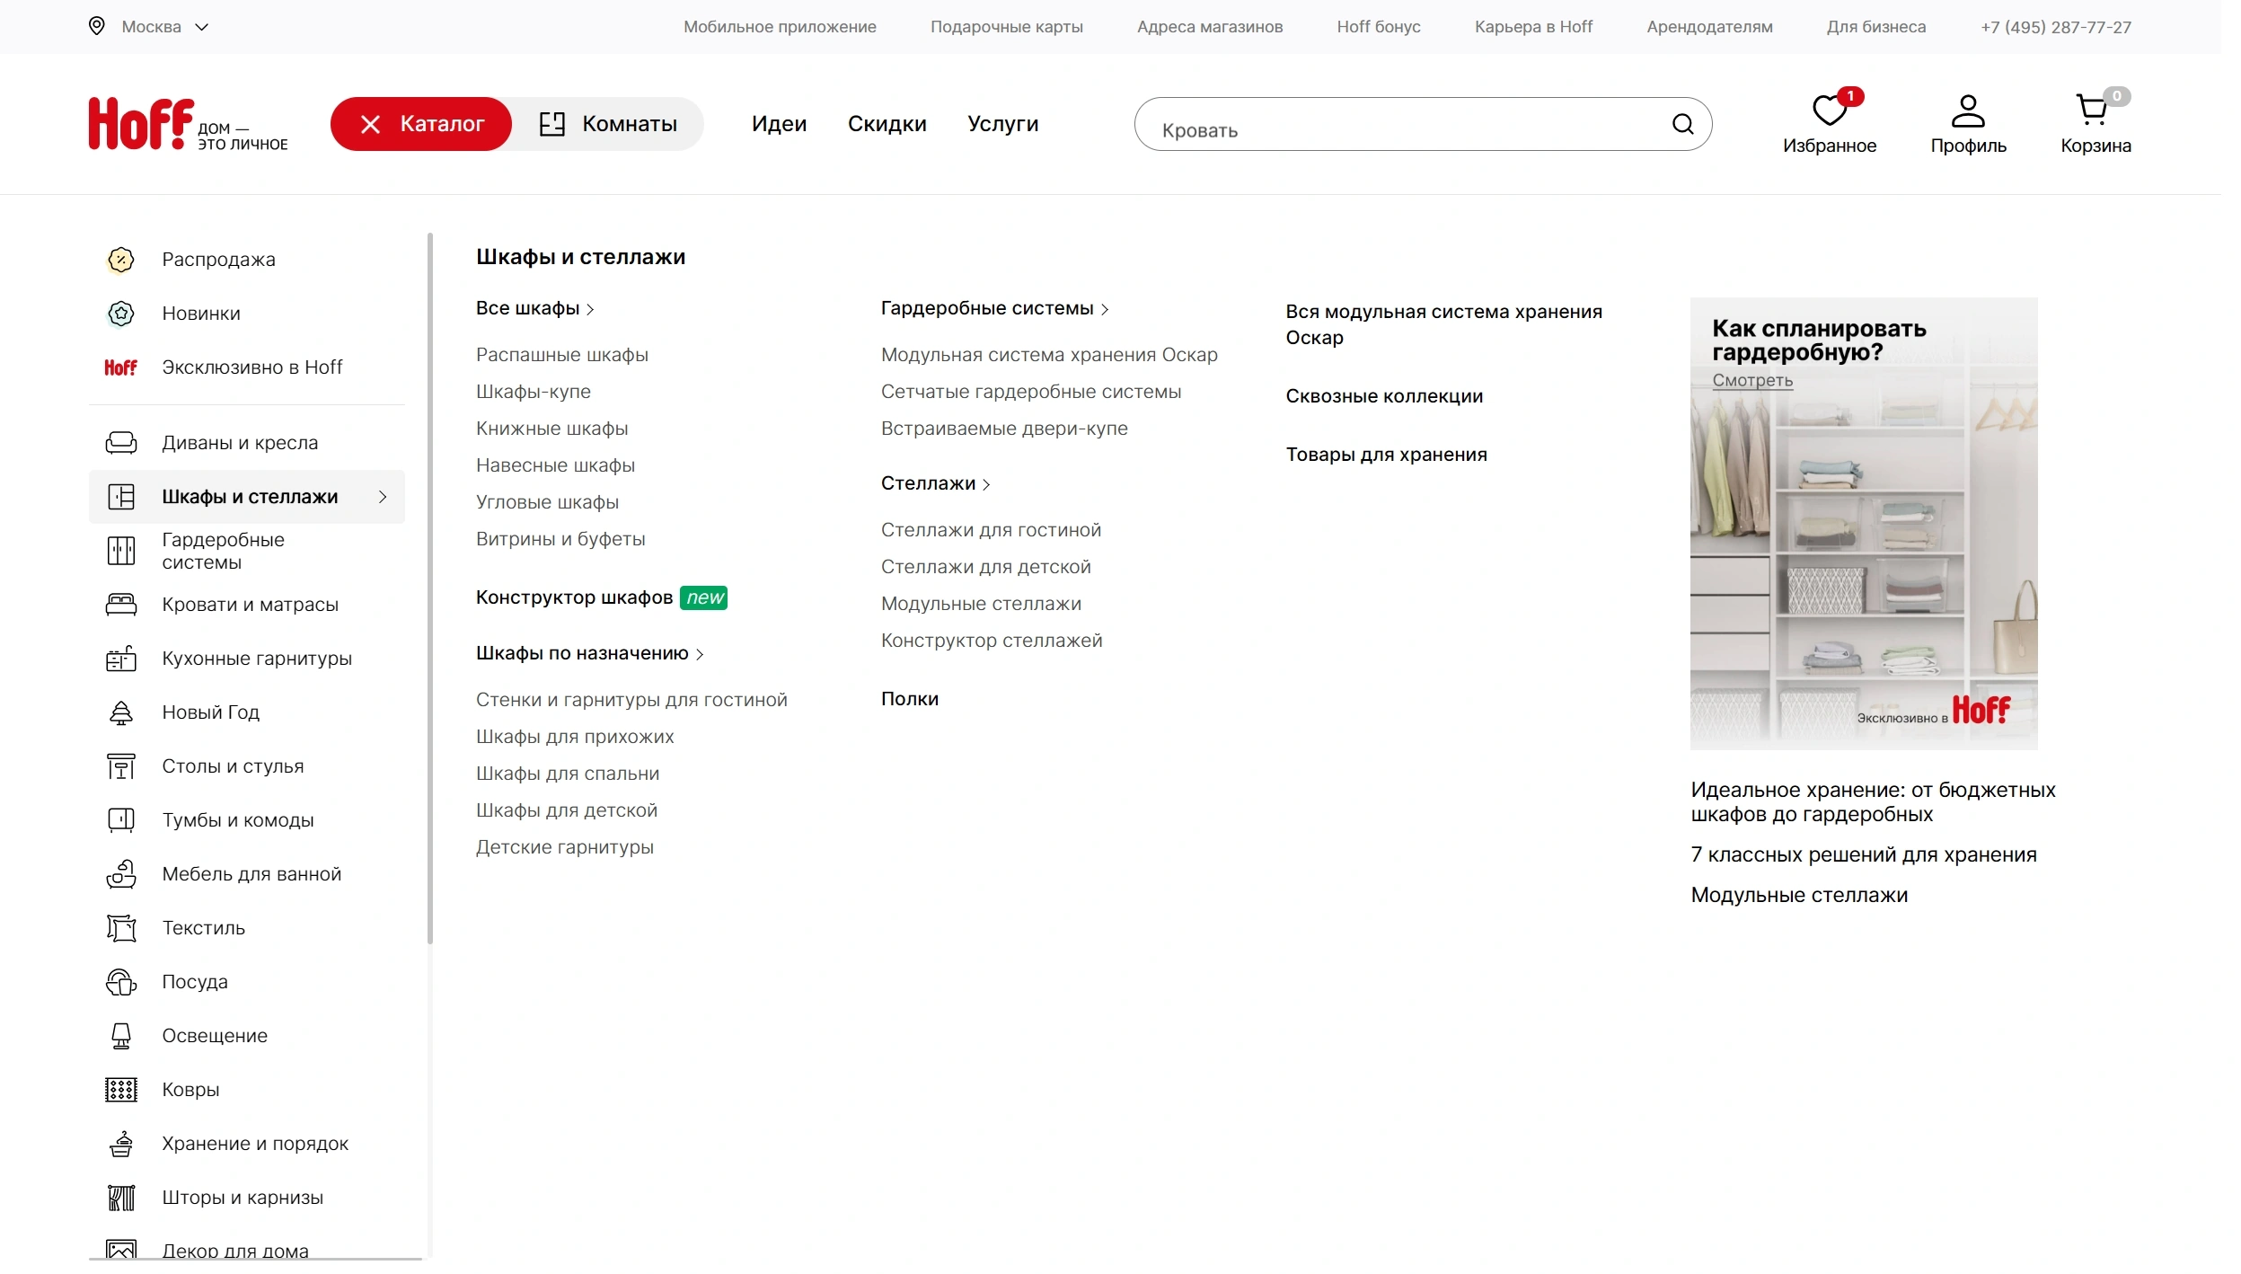
Task: Open the Избранное heart icon
Action: (1829, 111)
